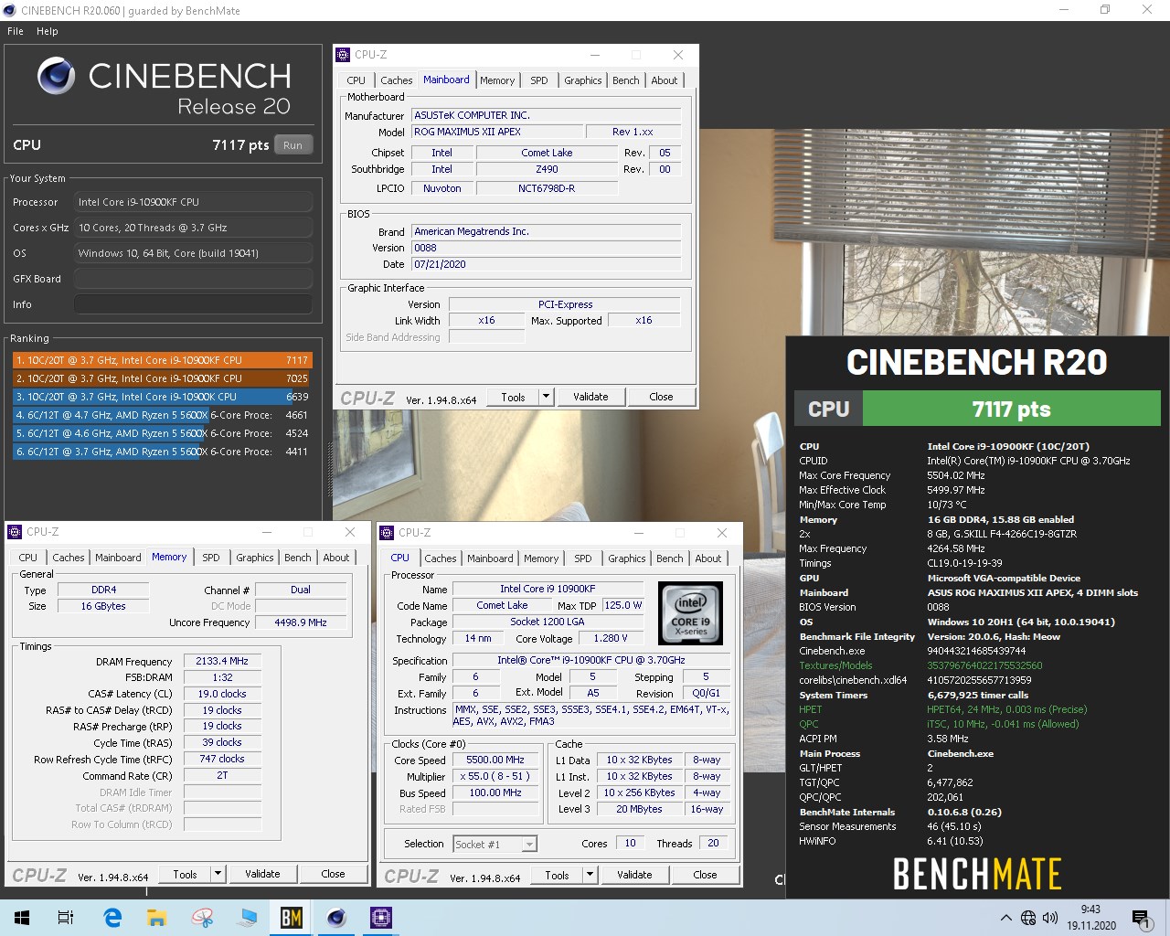Click Max Core Frequency 5504.02 MHz in BenchMate
The height and width of the screenshot is (936, 1170).
956,475
